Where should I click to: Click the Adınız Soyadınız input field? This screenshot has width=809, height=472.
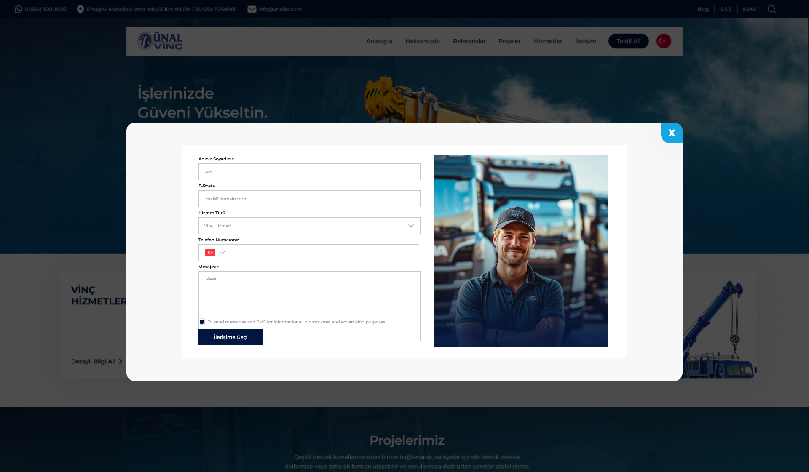(x=309, y=172)
